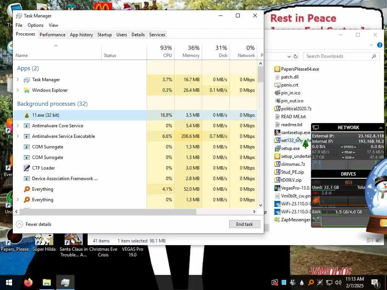Click the santasetup.exe file icon
This screenshot has height=290, width=387.
coord(277,133)
